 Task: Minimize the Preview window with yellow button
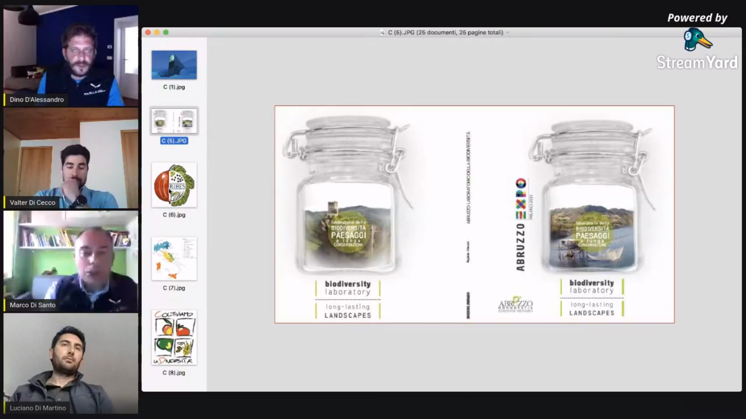[157, 32]
